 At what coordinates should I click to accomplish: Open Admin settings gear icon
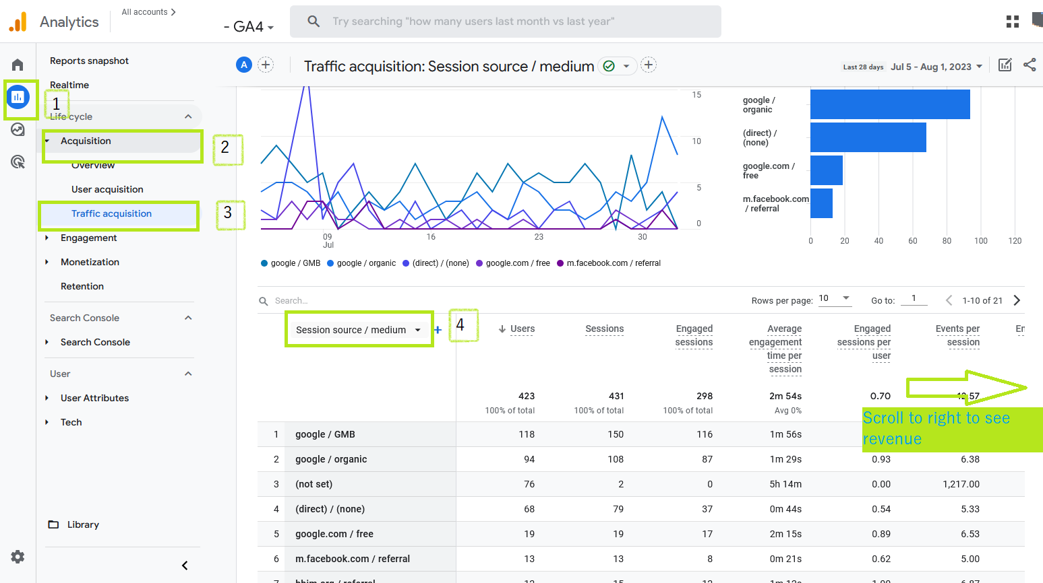pyautogui.click(x=18, y=557)
